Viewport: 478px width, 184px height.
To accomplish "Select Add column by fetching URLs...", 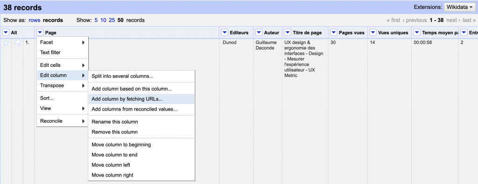I will [x=141, y=99].
